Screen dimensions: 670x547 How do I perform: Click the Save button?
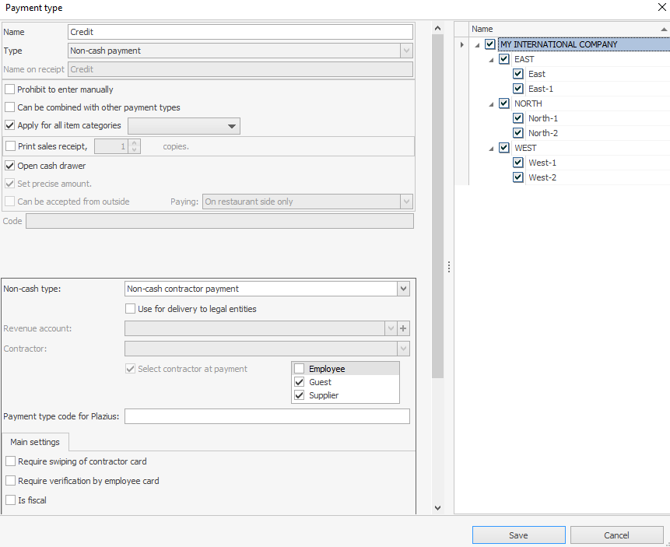[x=518, y=535]
